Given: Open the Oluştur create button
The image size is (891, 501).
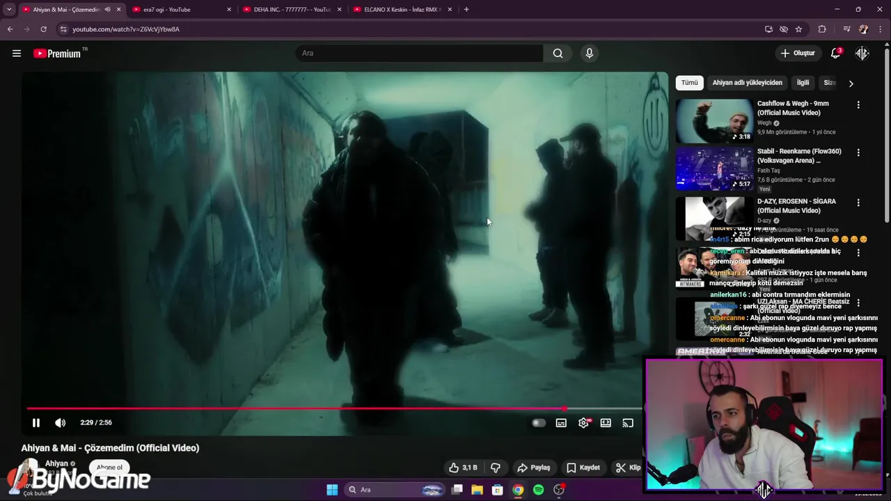Looking at the screenshot, I should pyautogui.click(x=798, y=53).
